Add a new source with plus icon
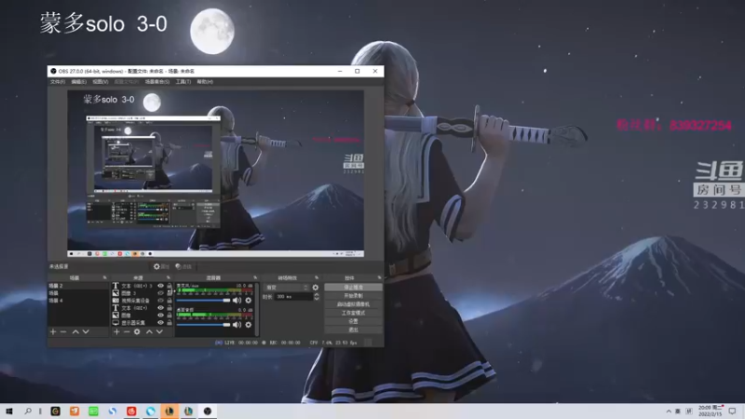Screen dimensions: 745x419 [116, 331]
